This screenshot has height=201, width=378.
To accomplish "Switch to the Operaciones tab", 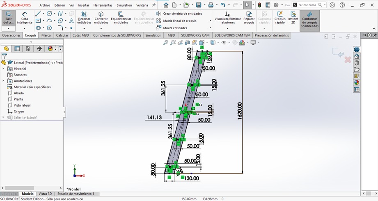I will pyautogui.click(x=11, y=35).
